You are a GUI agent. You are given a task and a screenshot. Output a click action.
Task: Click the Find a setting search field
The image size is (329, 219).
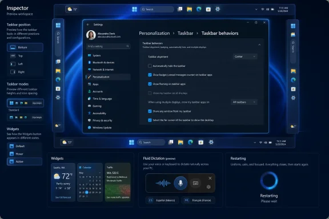pyautogui.click(x=109, y=46)
